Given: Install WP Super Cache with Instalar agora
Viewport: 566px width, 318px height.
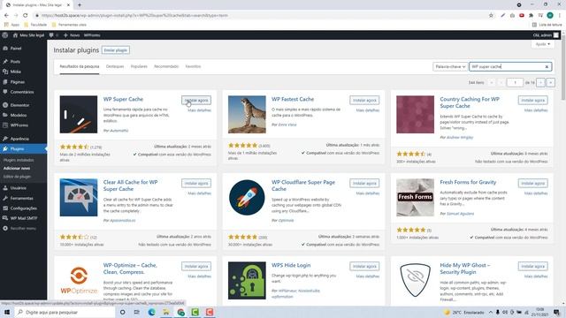Looking at the screenshot, I should click(196, 100).
